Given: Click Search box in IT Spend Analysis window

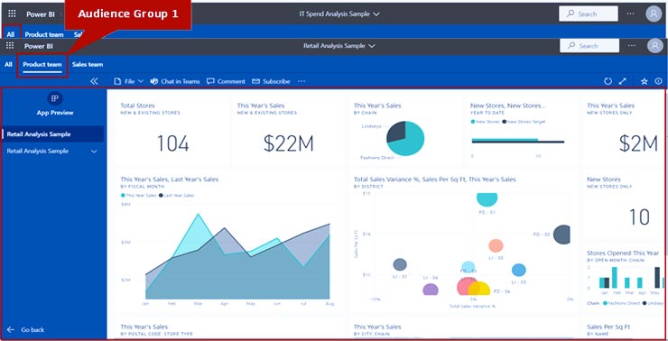Looking at the screenshot, I should (x=589, y=14).
